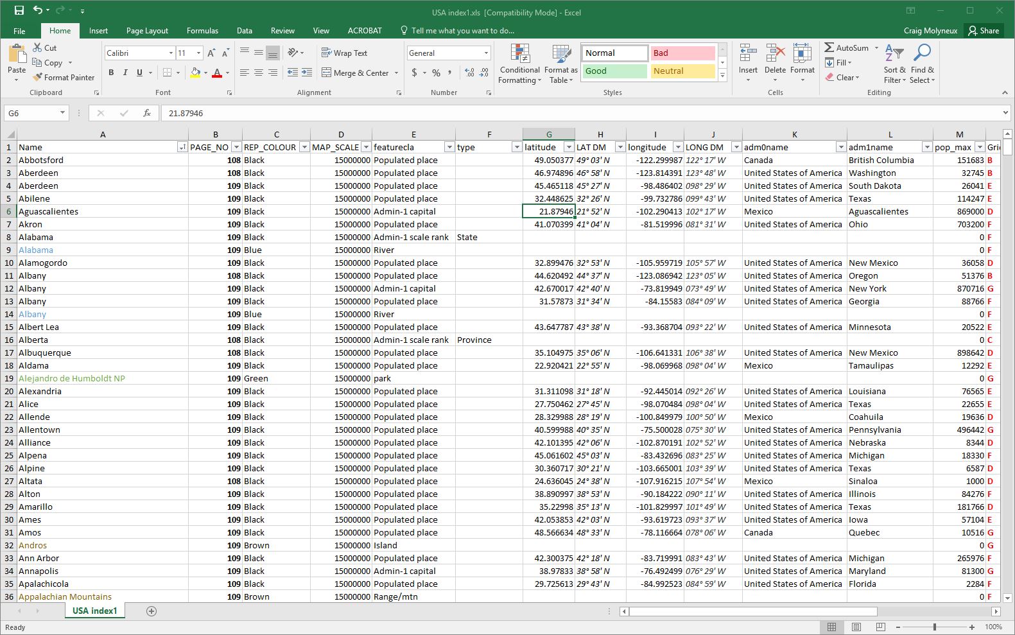Open the PAGE_NO filter dropdown
Image resolution: width=1015 pixels, height=635 pixels.
coord(236,147)
